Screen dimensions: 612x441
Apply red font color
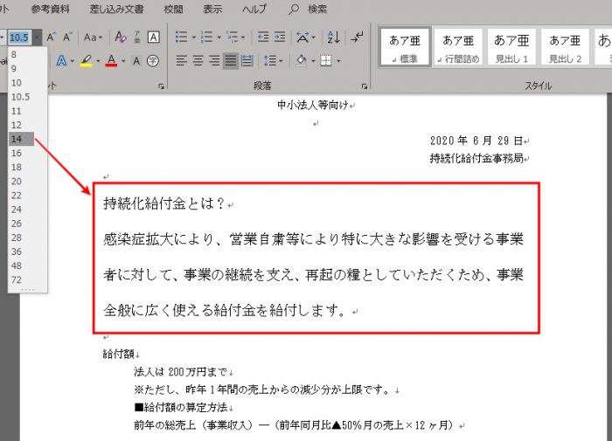[x=111, y=61]
